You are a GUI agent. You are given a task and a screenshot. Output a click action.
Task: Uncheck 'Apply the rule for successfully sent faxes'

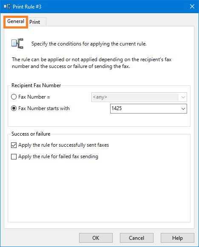click(14, 145)
